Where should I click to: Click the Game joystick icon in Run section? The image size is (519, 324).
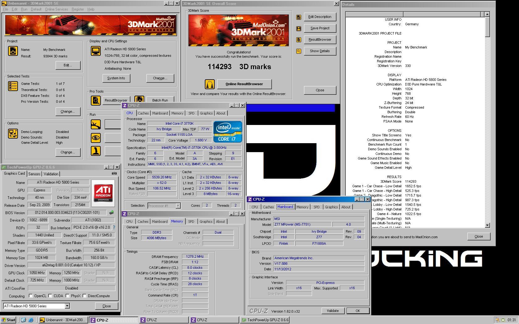point(96,151)
